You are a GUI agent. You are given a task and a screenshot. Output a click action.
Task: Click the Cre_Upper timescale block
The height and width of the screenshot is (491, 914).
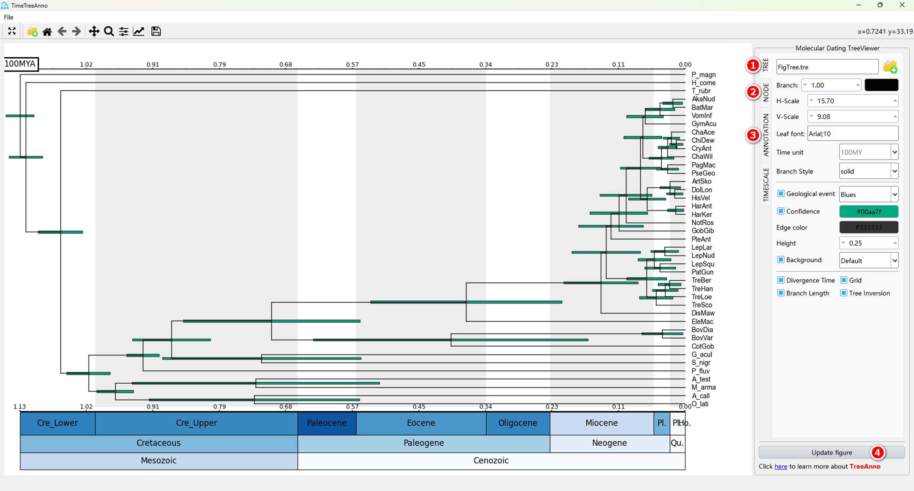point(197,423)
